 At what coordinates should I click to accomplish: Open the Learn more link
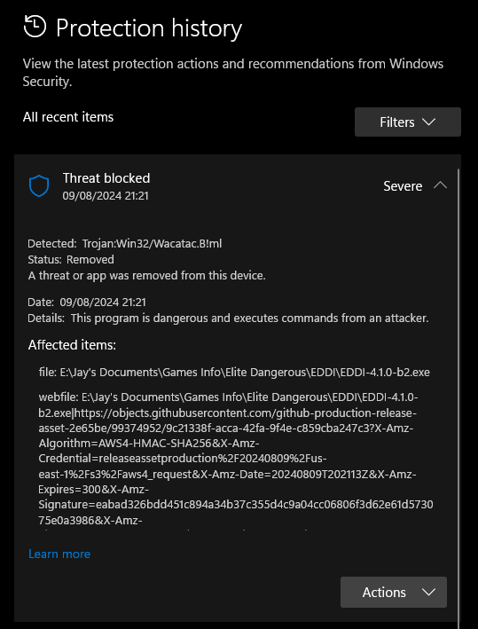59,554
